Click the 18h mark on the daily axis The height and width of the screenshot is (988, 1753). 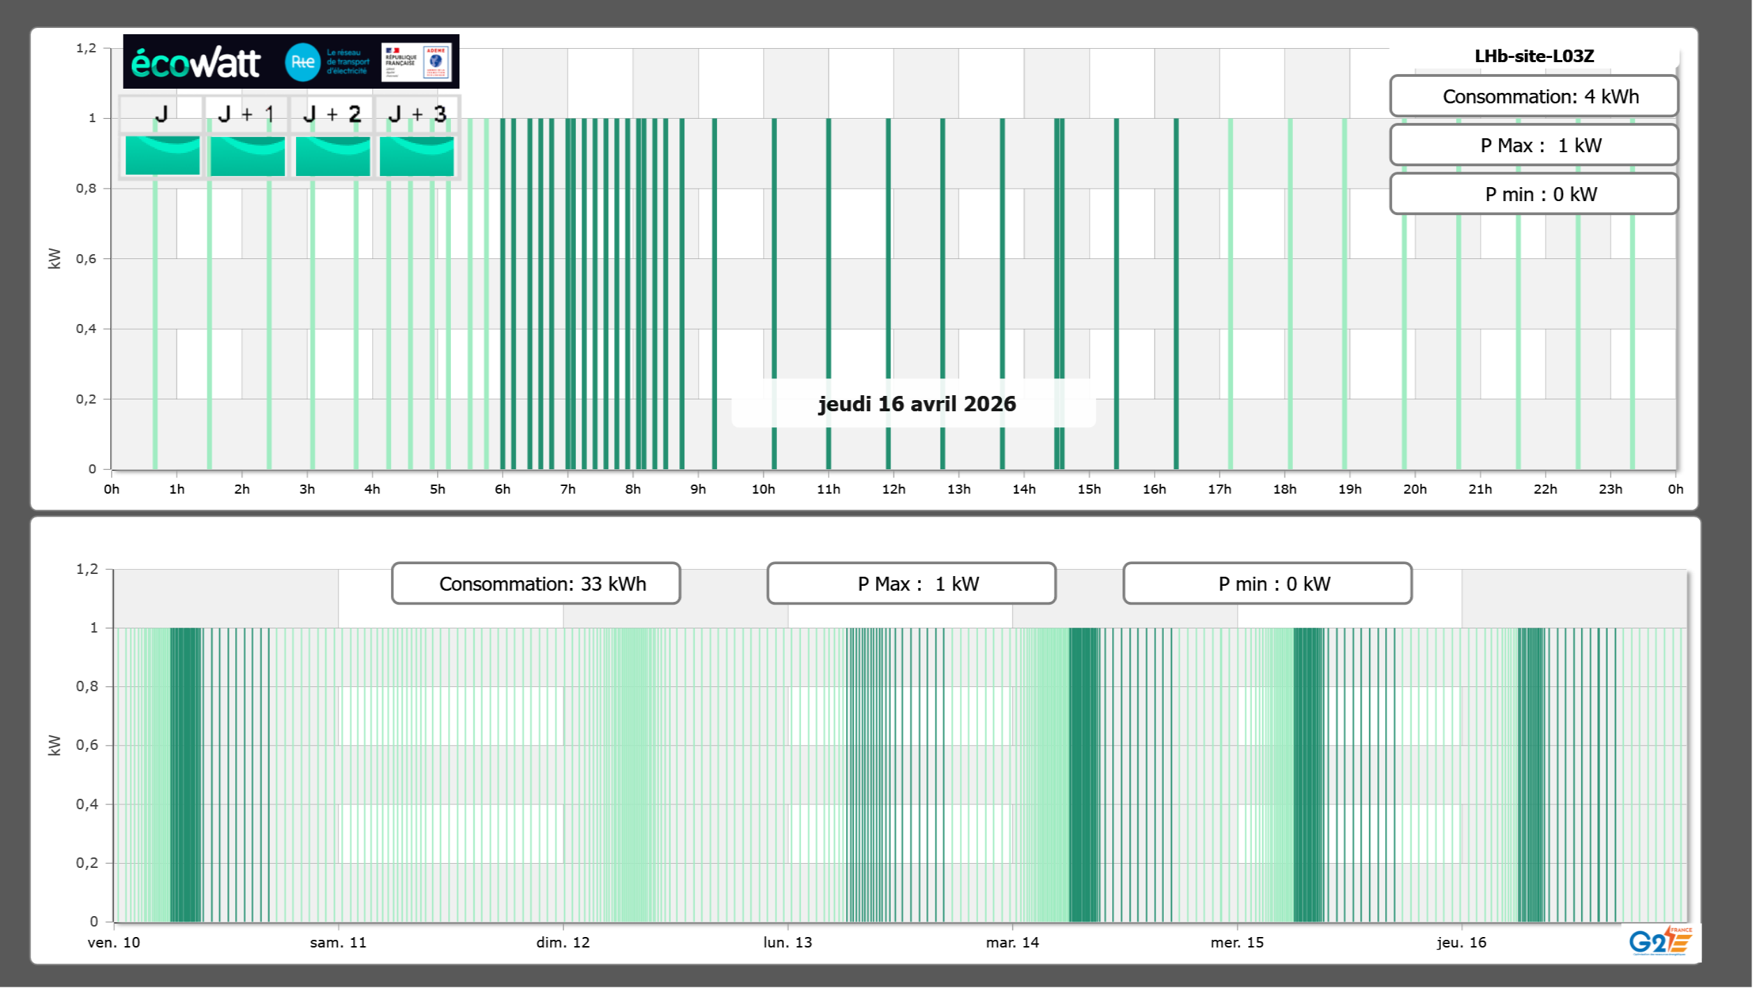point(1284,489)
